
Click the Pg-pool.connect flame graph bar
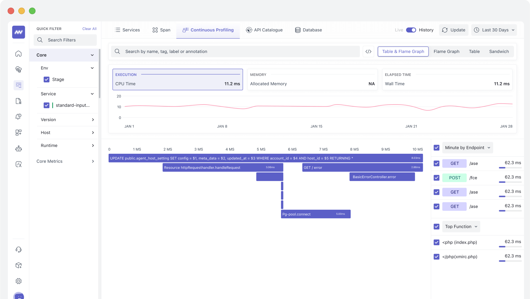click(315, 214)
